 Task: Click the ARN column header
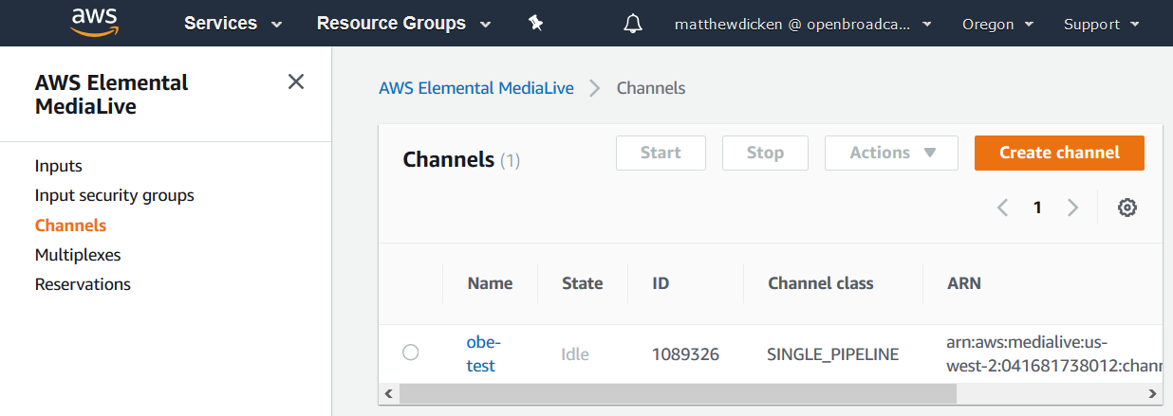coord(964,283)
